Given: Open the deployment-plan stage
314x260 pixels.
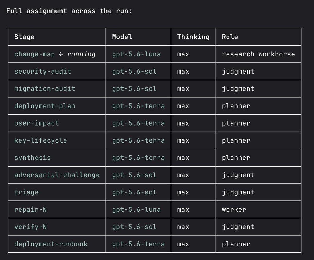Looking at the screenshot, I should [45, 106].
